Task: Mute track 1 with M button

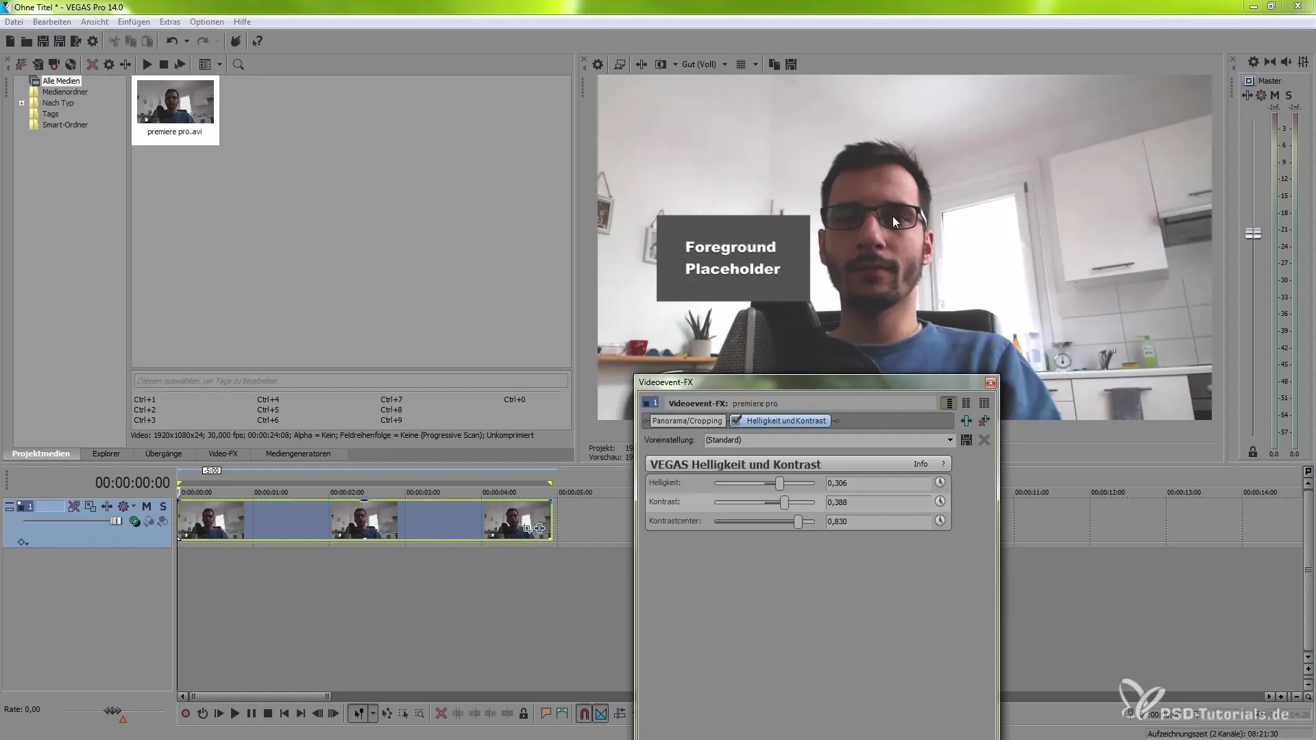Action: point(147,506)
